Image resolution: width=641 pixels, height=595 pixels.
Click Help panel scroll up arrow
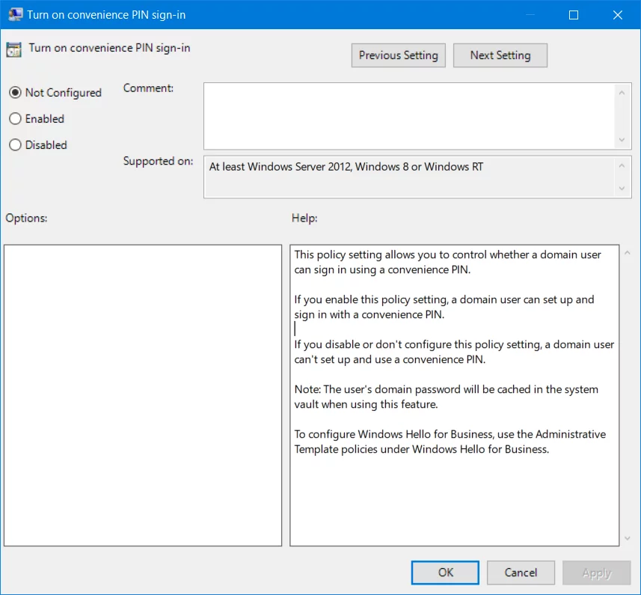[628, 253]
